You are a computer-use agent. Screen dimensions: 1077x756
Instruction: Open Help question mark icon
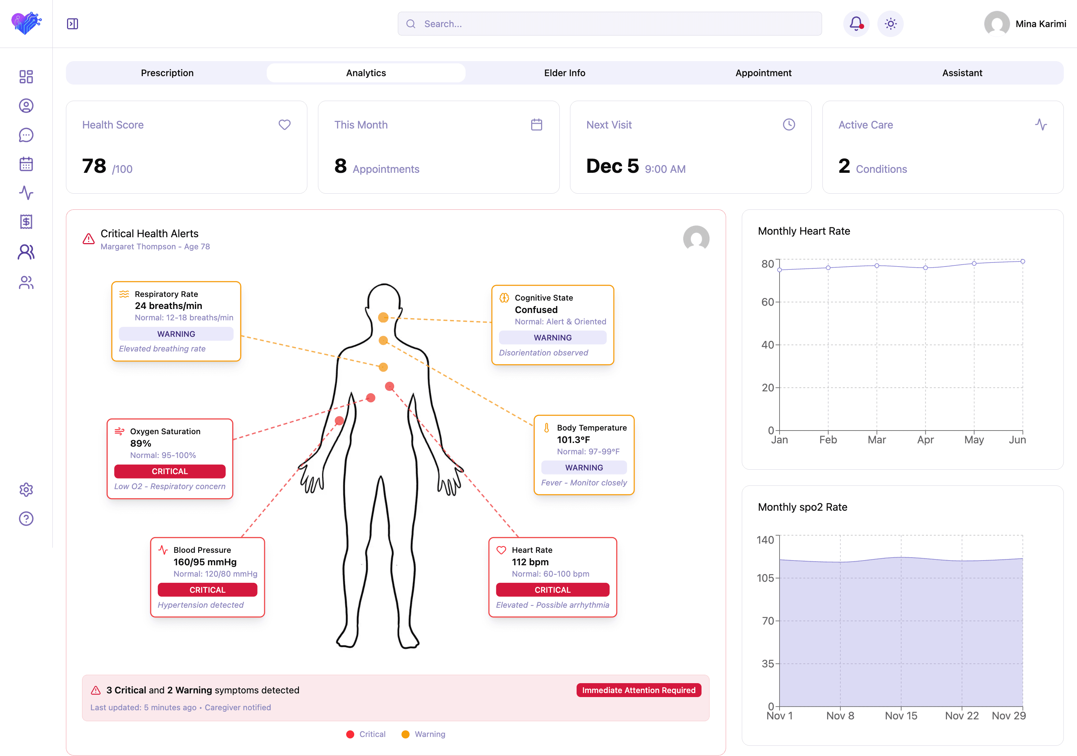pyautogui.click(x=26, y=519)
